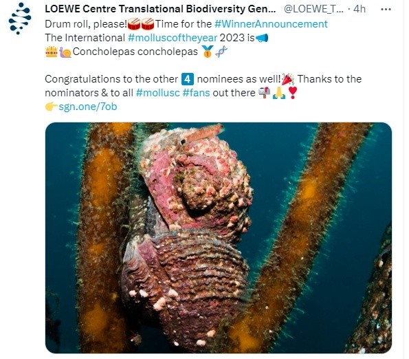Open the Concholepas shell photo
Viewport: 409px width, 359px height.
[x=219, y=238]
